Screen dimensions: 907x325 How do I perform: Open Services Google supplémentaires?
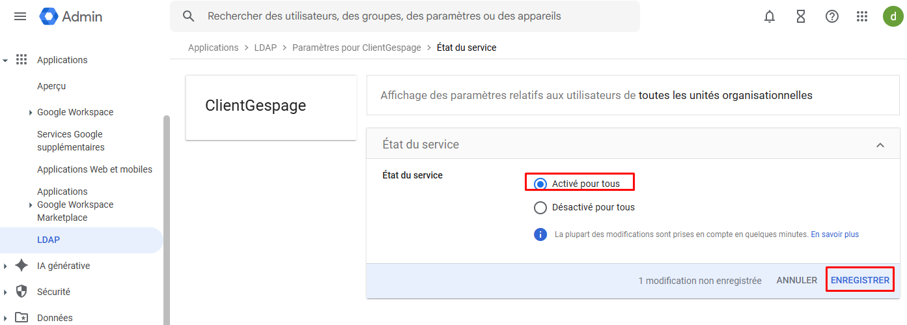(x=71, y=141)
